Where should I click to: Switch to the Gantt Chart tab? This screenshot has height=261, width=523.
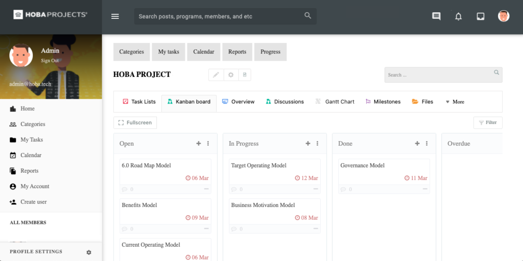[x=335, y=102]
